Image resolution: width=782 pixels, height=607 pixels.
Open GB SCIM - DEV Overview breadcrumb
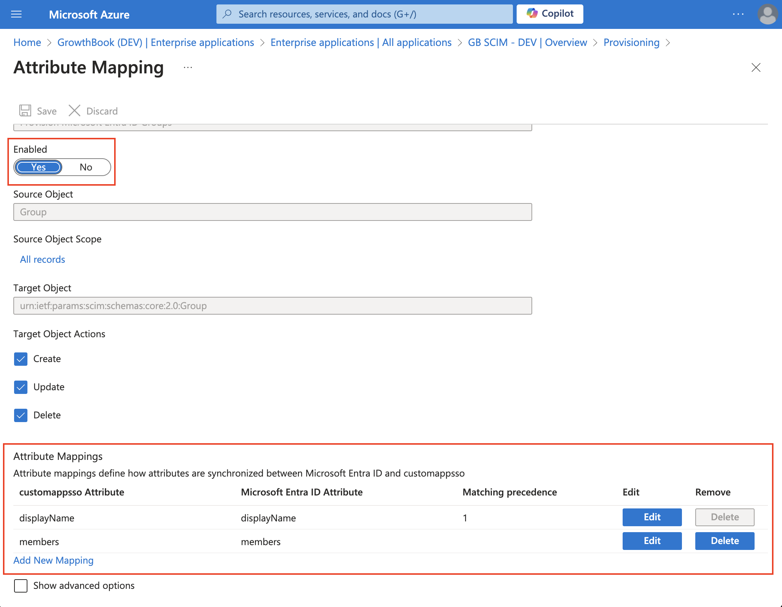click(x=527, y=42)
